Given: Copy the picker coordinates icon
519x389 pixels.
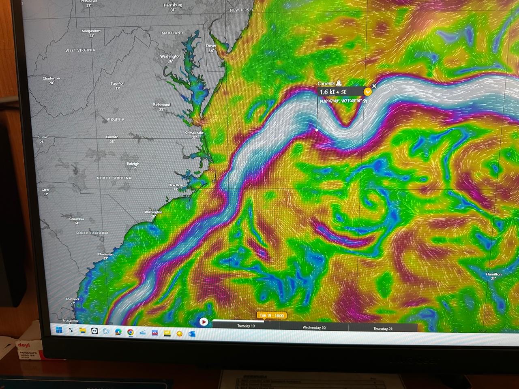Looking at the screenshot, I should [x=365, y=101].
